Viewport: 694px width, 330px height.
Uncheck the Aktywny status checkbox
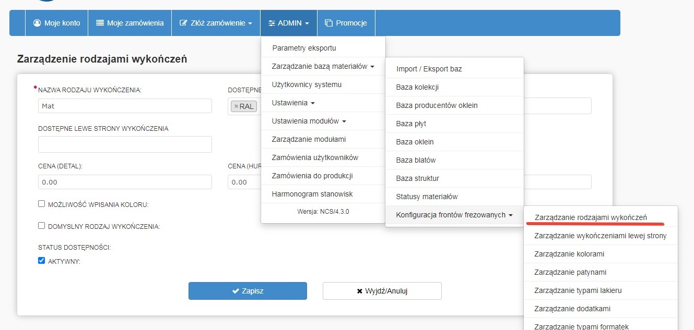[42, 261]
